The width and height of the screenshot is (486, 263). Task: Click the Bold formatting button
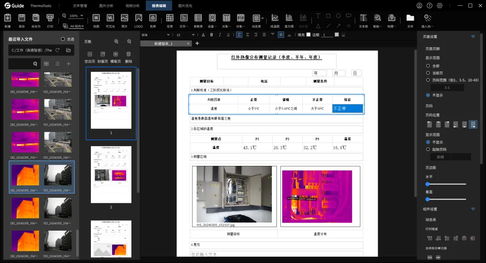(211, 35)
